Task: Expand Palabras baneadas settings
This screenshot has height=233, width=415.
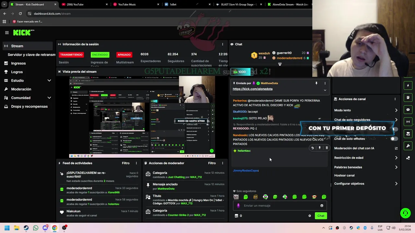Action: pyautogui.click(x=366, y=167)
